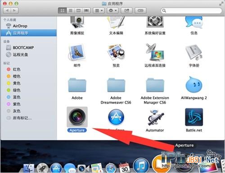The width and height of the screenshot is (225, 173).
Task: Open Adobe Dreamweaver CS6 folder
Action: [x=116, y=85]
